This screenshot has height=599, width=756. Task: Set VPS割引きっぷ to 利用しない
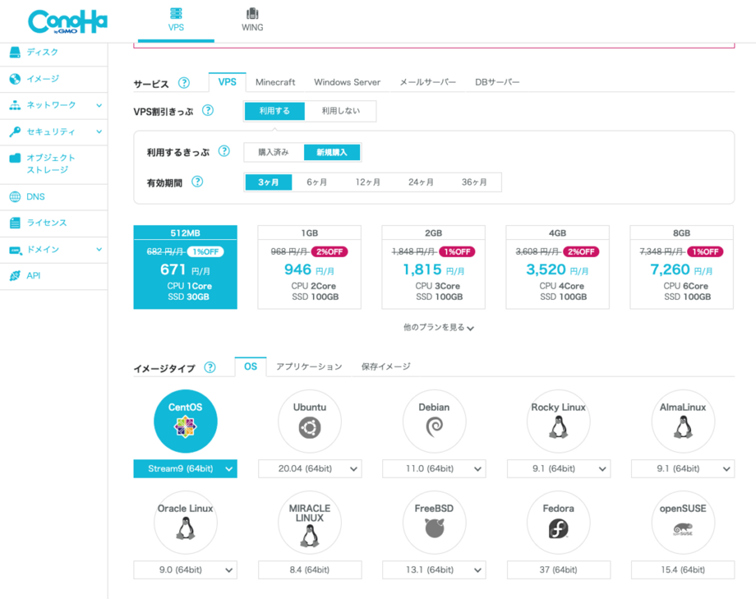click(x=341, y=111)
